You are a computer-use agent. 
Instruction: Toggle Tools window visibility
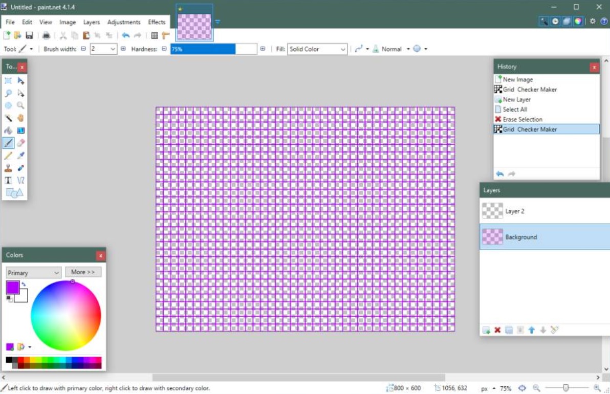point(544,21)
